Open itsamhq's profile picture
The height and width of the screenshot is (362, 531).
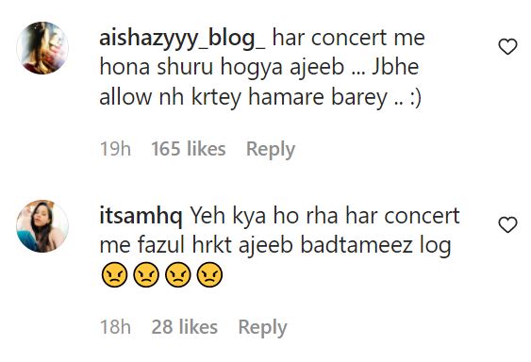coord(42,226)
